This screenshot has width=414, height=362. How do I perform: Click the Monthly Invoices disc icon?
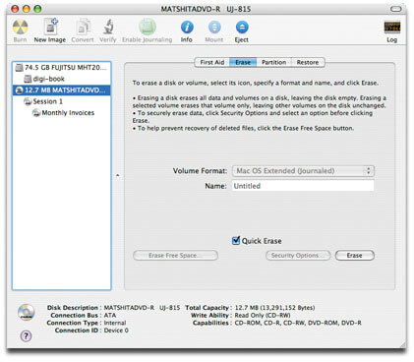click(x=36, y=113)
